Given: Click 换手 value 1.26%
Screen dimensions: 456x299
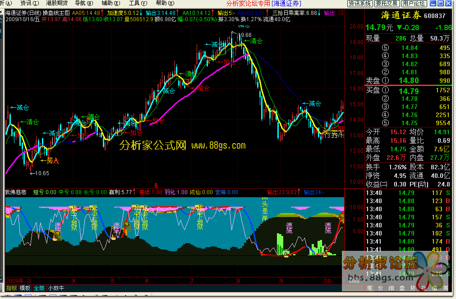Looking at the screenshot, I should [x=397, y=167].
